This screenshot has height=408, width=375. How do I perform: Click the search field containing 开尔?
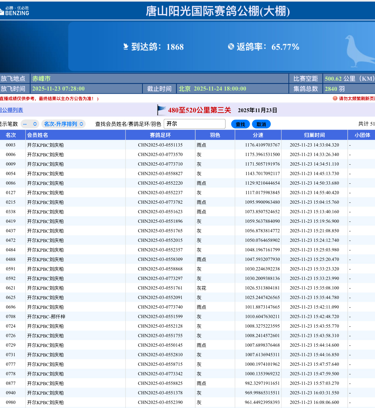point(194,124)
